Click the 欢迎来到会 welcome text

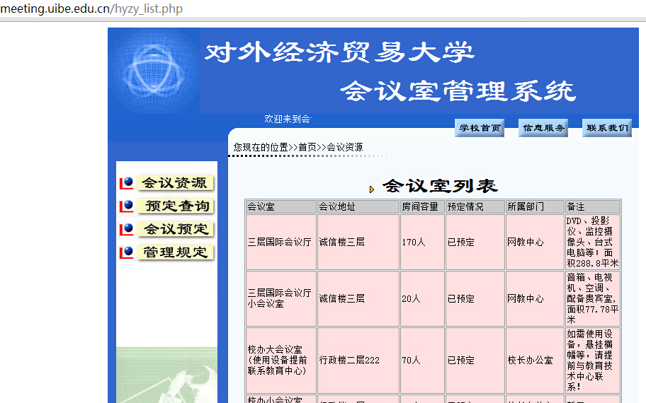[288, 119]
